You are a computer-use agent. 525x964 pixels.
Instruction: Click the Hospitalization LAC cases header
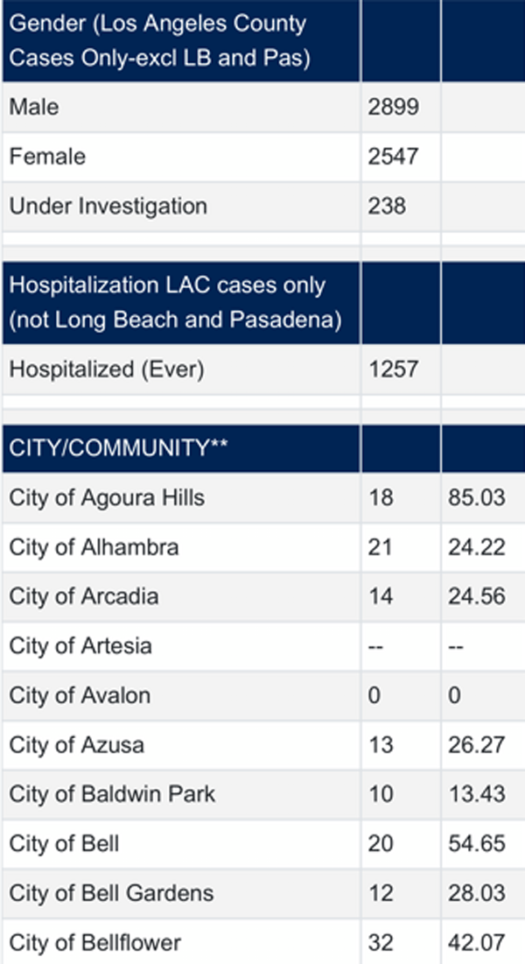[176, 303]
